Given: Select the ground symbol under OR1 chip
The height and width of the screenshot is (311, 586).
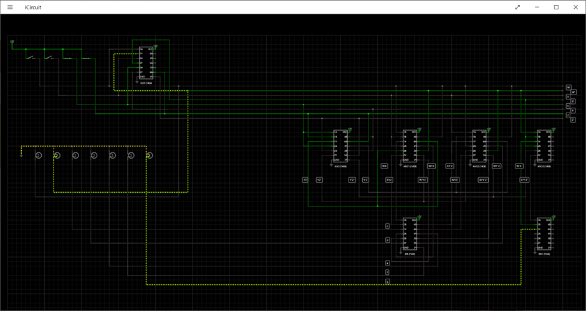Looking at the screenshot, I should tap(535, 253).
